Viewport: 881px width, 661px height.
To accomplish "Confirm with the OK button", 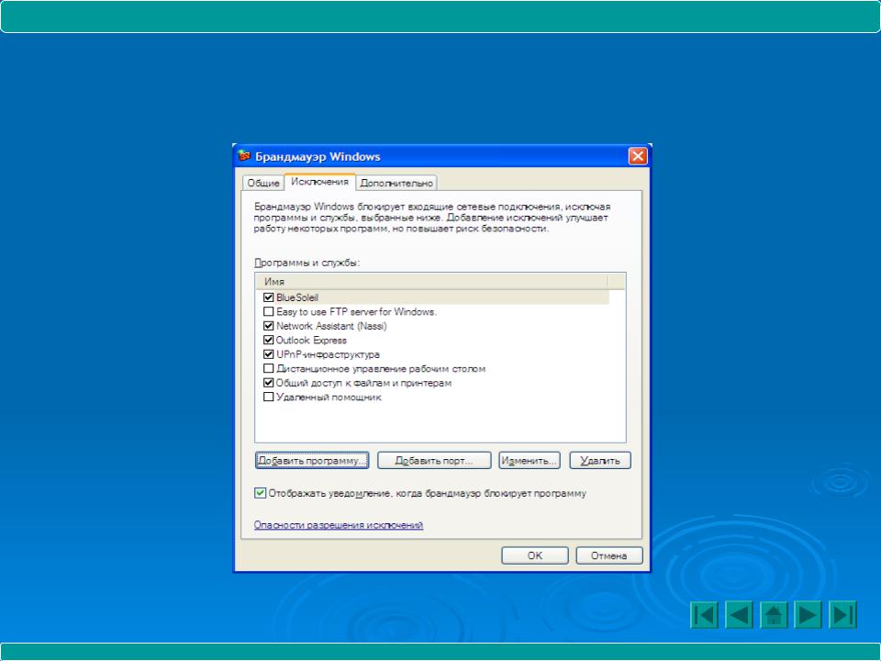I will tap(535, 555).
